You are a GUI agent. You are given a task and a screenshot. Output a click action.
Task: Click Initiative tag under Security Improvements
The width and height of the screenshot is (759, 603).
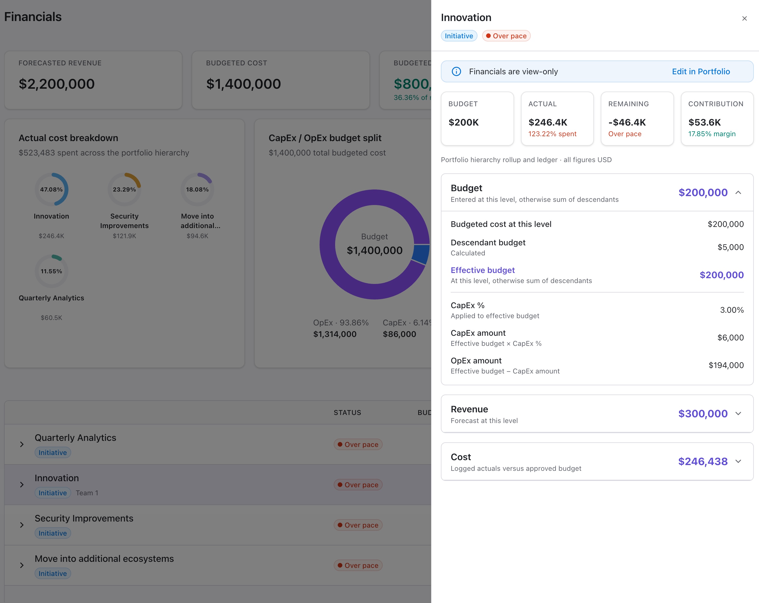coord(53,533)
